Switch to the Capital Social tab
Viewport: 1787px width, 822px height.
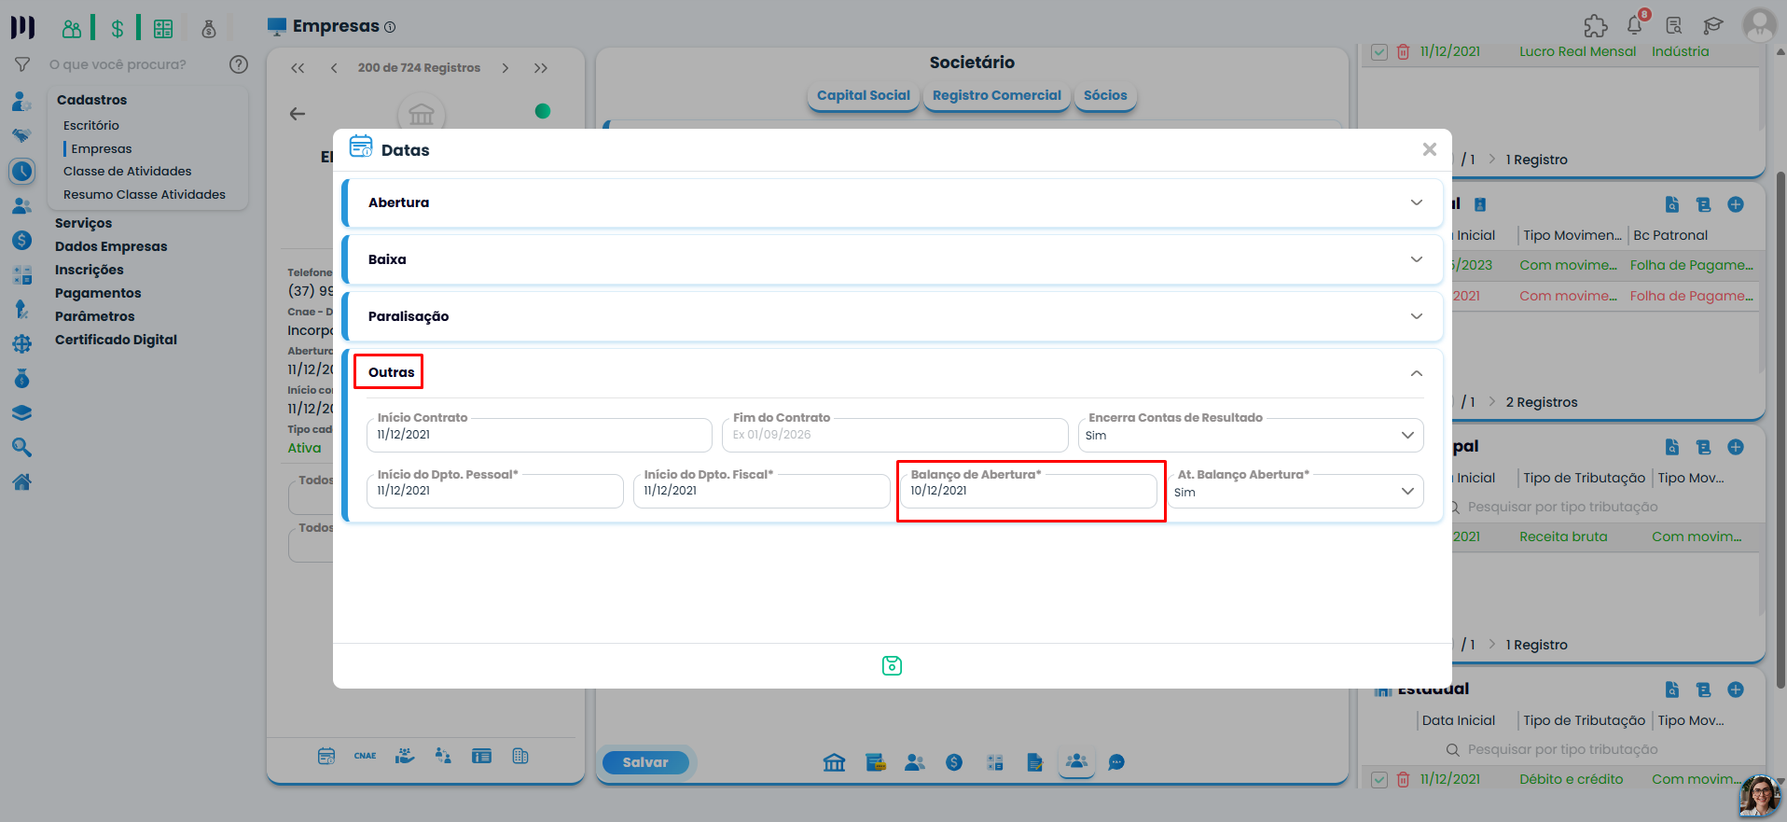(864, 95)
